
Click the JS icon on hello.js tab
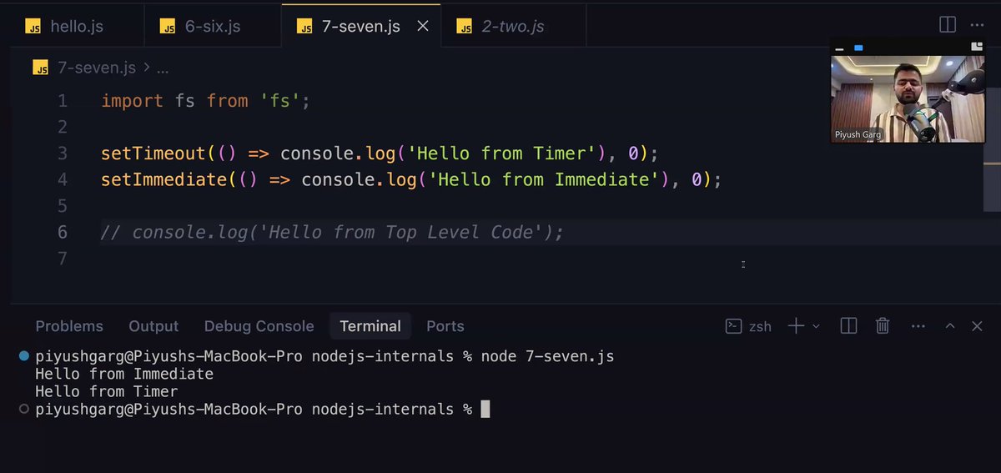33,27
